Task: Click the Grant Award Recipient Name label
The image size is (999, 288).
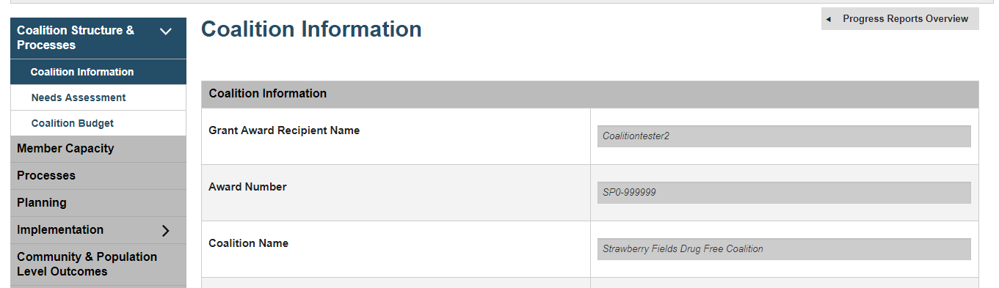Action: tap(284, 130)
